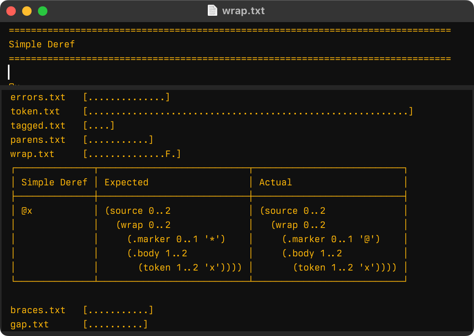Click the divider between the two panes
Image resolution: width=474 pixels, height=336 pixels.
point(237,87)
